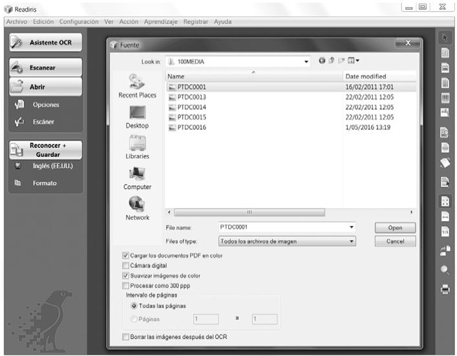
Task: Click the Inglés (EE.UU.) language item
Action: pyautogui.click(x=53, y=166)
